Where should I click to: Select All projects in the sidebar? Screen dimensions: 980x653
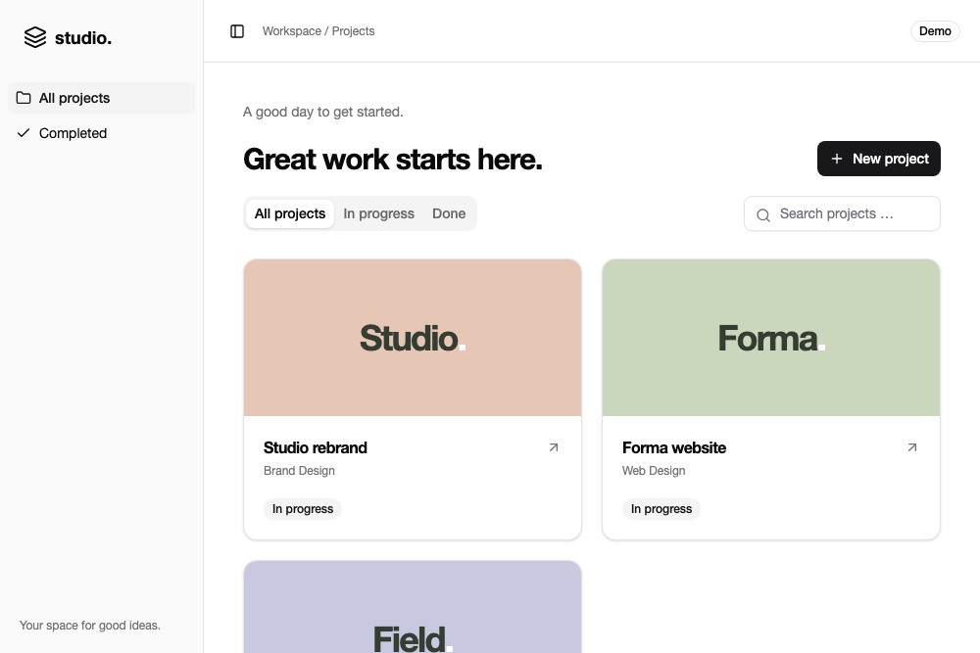pos(101,98)
